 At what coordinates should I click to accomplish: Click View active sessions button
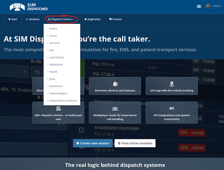click(x=135, y=143)
